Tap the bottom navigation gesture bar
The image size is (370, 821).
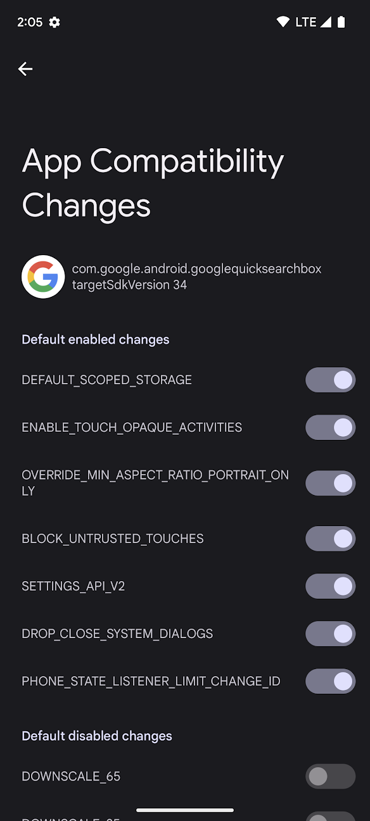tap(185, 810)
